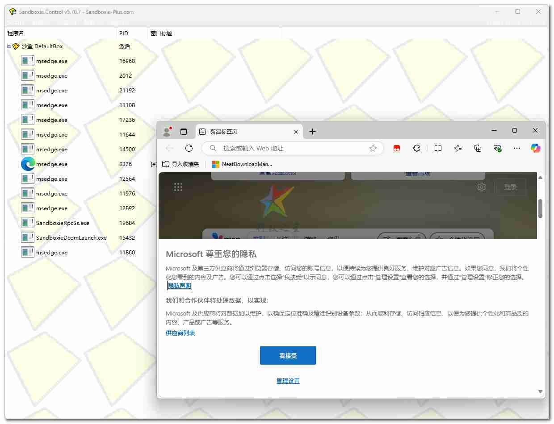Image resolution: width=554 pixels, height=424 pixels.
Task: Toggle split screen view icon
Action: pos(438,148)
